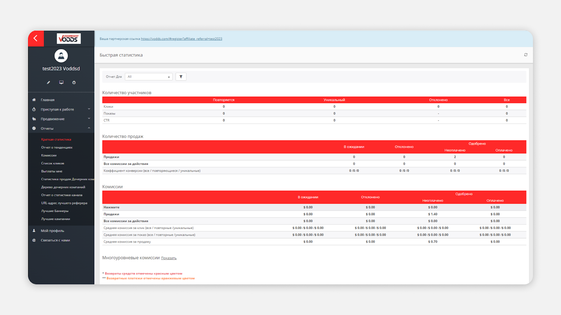Open Список кликов report
The width and height of the screenshot is (561, 315).
53,163
